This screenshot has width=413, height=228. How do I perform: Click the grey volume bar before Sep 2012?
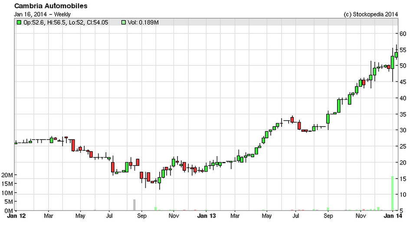[x=134, y=205]
